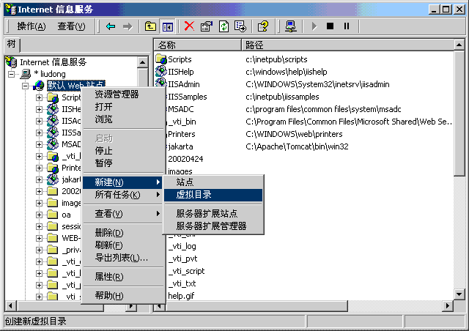This screenshot has height=331, width=469.
Task: Click the Pause item icon
Action: (x=347, y=26)
